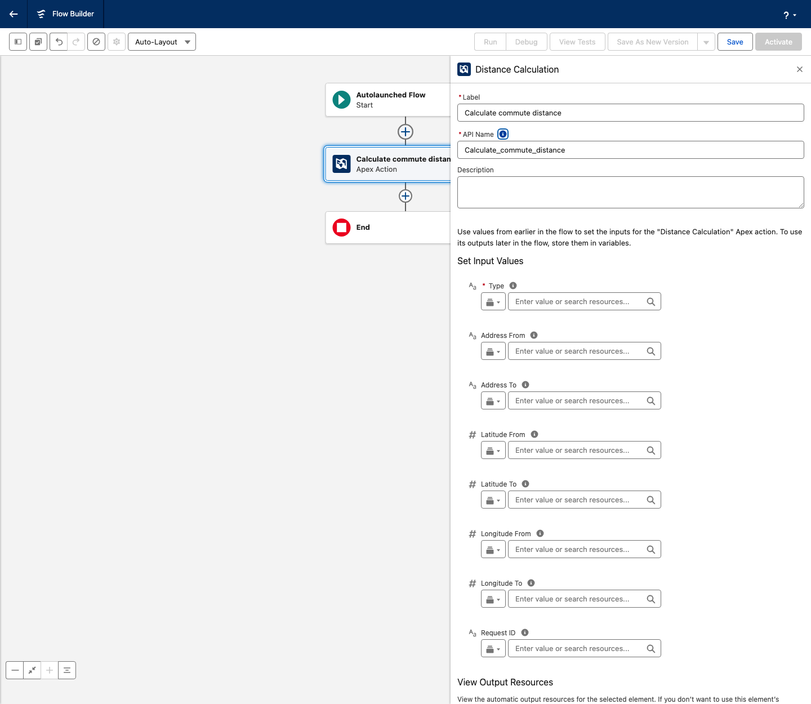Add element below Start node
This screenshot has width=811, height=704.
[405, 132]
